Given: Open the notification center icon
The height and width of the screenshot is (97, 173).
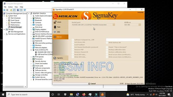Looking at the screenshot, I should pos(169,95).
